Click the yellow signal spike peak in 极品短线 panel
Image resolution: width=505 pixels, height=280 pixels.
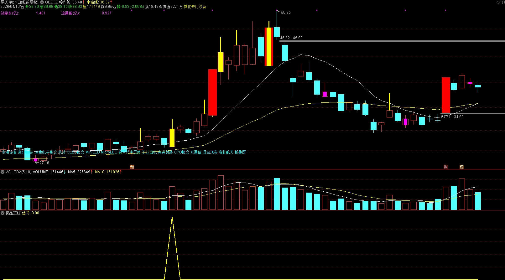pos(172,217)
